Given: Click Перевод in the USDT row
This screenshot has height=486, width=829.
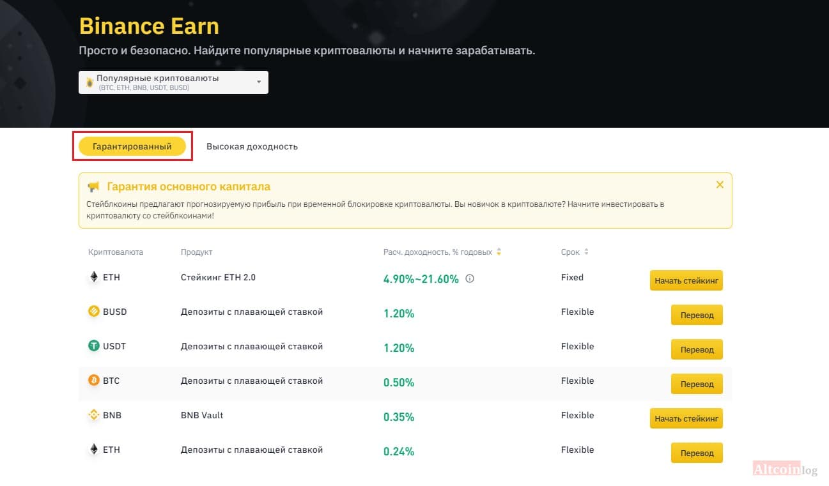Looking at the screenshot, I should [697, 349].
